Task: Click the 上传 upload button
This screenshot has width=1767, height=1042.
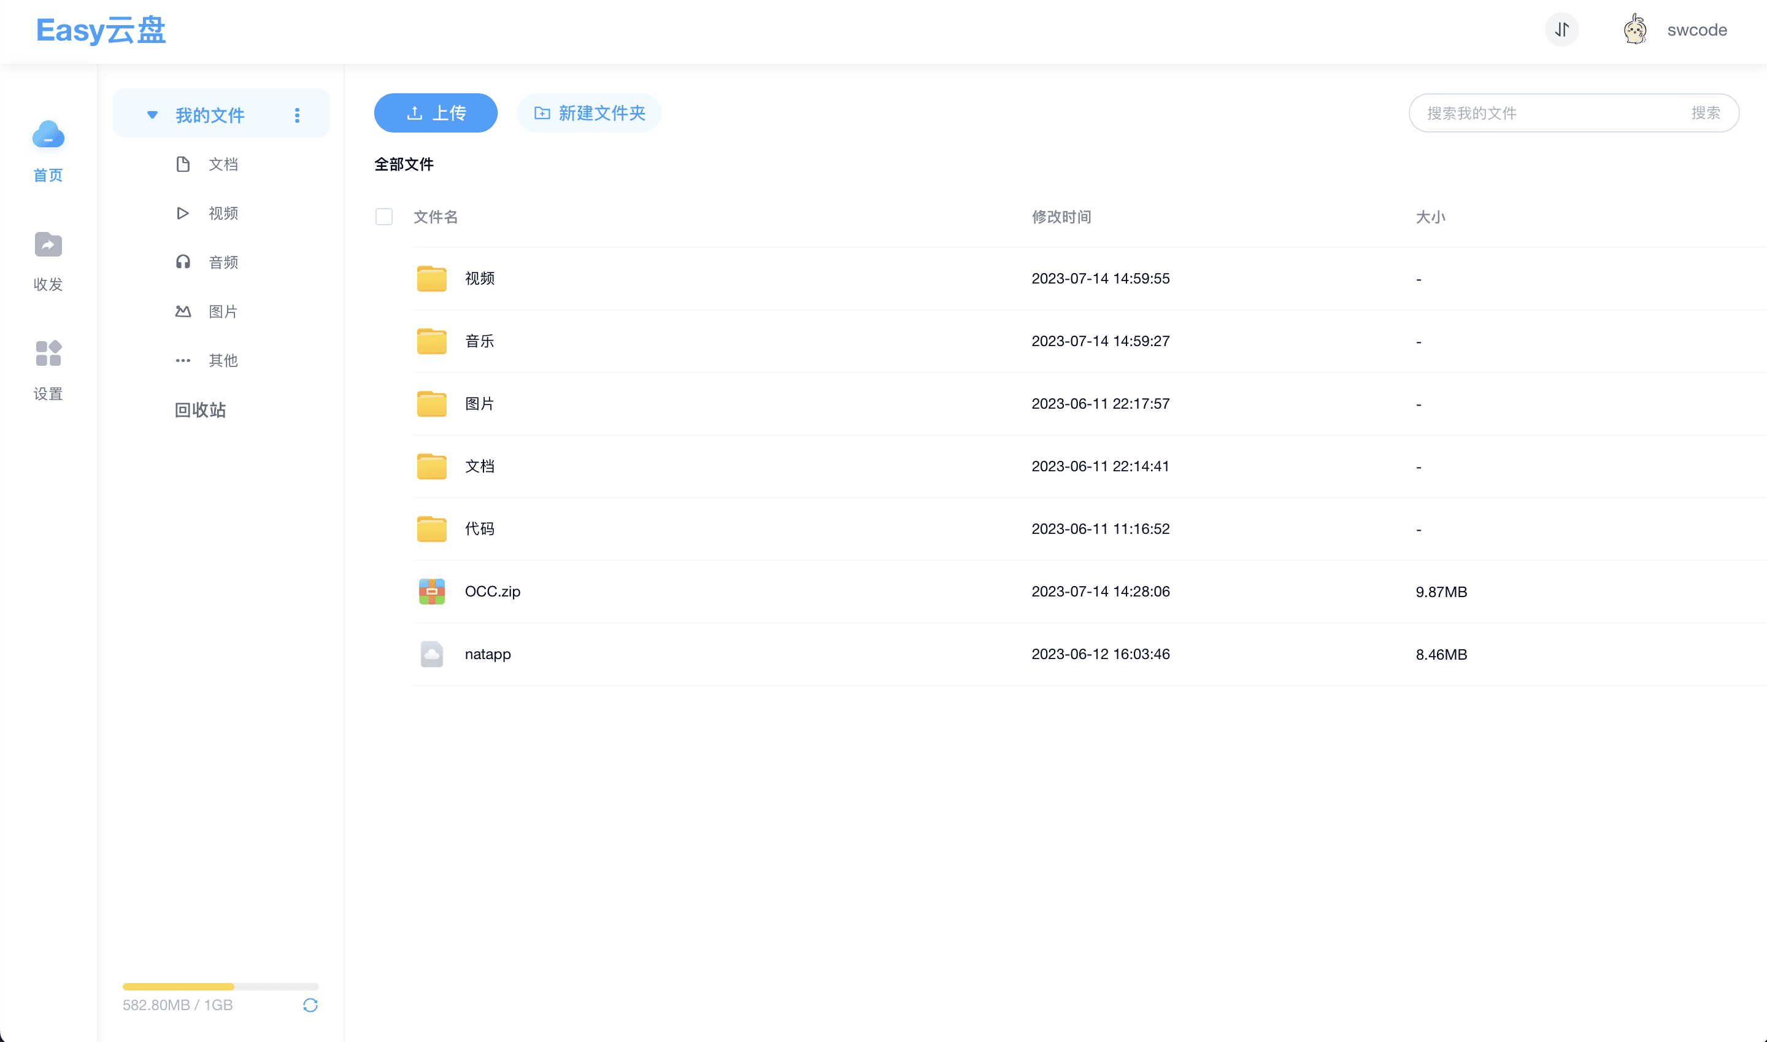Action: [435, 113]
